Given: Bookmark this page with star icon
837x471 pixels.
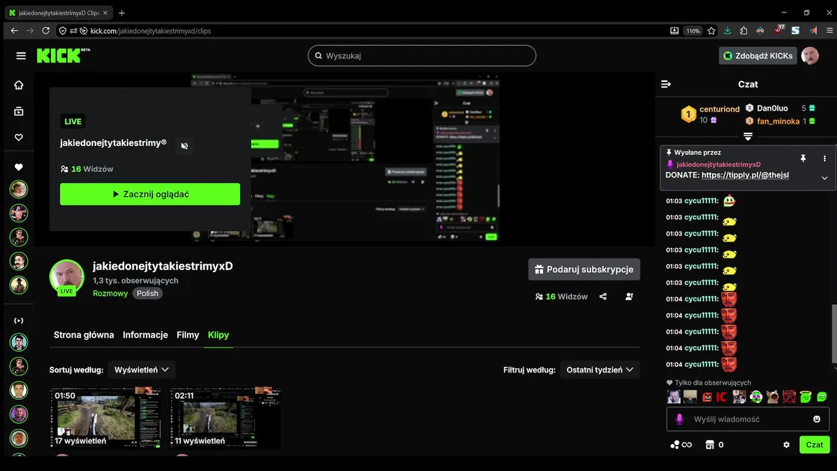Looking at the screenshot, I should (x=711, y=31).
